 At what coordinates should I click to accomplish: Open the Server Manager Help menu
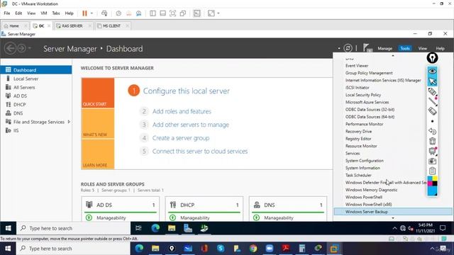[440, 48]
